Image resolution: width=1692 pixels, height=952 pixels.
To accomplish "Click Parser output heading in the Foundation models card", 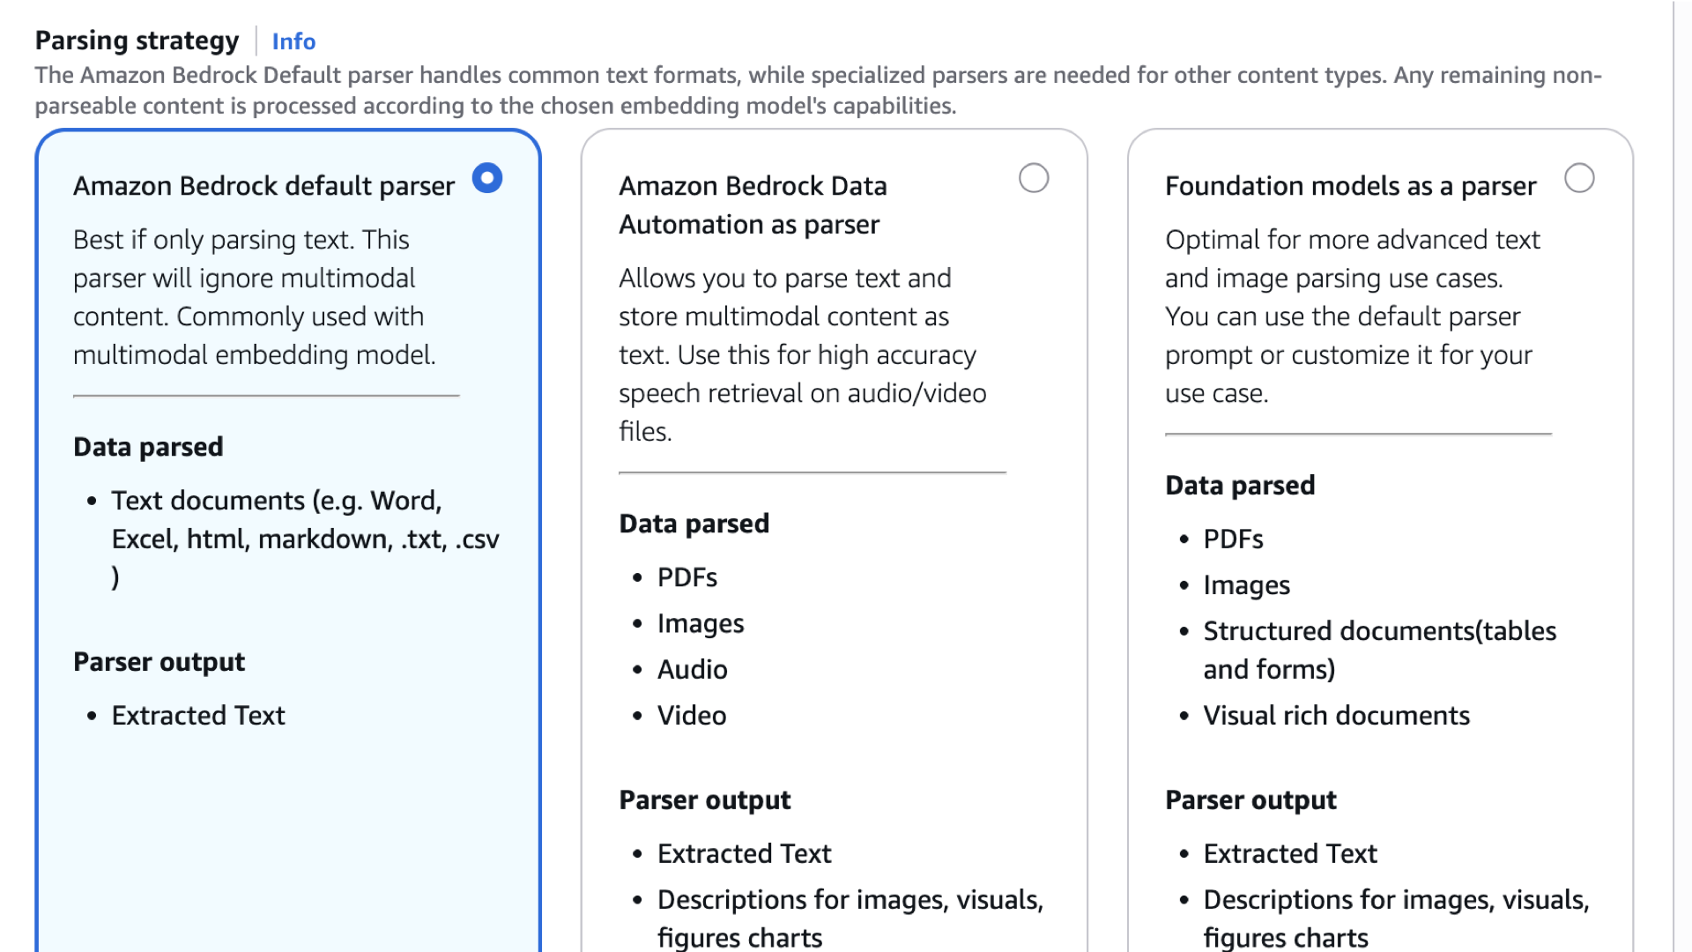I will (x=1250, y=800).
